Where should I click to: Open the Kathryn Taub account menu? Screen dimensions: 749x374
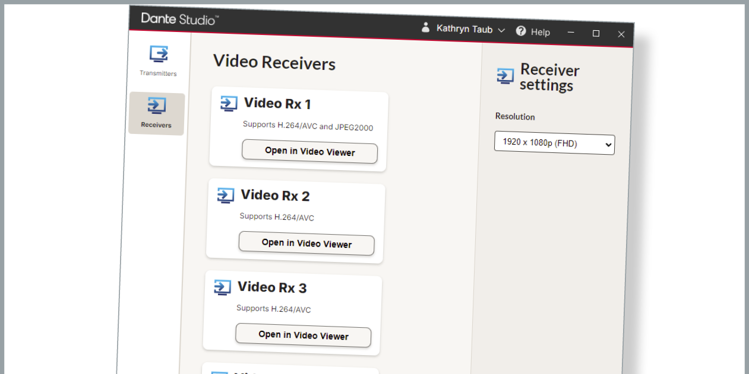tap(464, 29)
